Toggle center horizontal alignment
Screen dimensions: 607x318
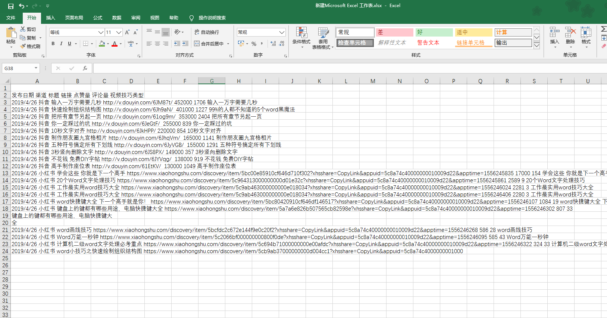[x=157, y=44]
